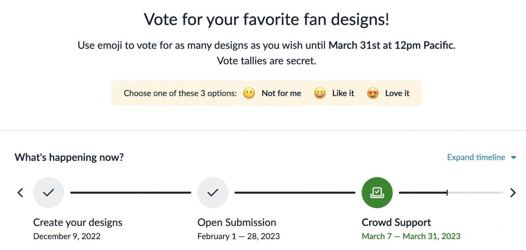Open the "Crowd Support" stage title
Screen dimensions: 526x250
tap(396, 222)
